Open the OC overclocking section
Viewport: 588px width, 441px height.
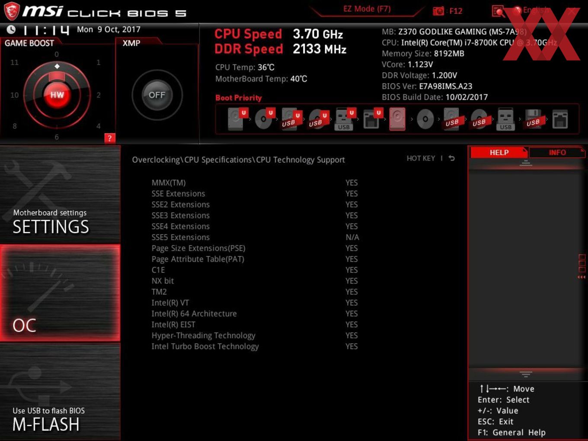[60, 293]
